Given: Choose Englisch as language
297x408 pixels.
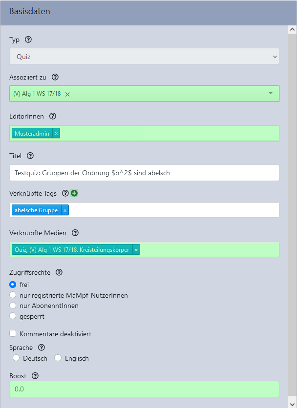Looking at the screenshot, I should point(58,358).
